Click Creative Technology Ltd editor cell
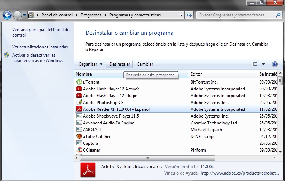The width and height of the screenshot is (285, 181). [x=214, y=123]
